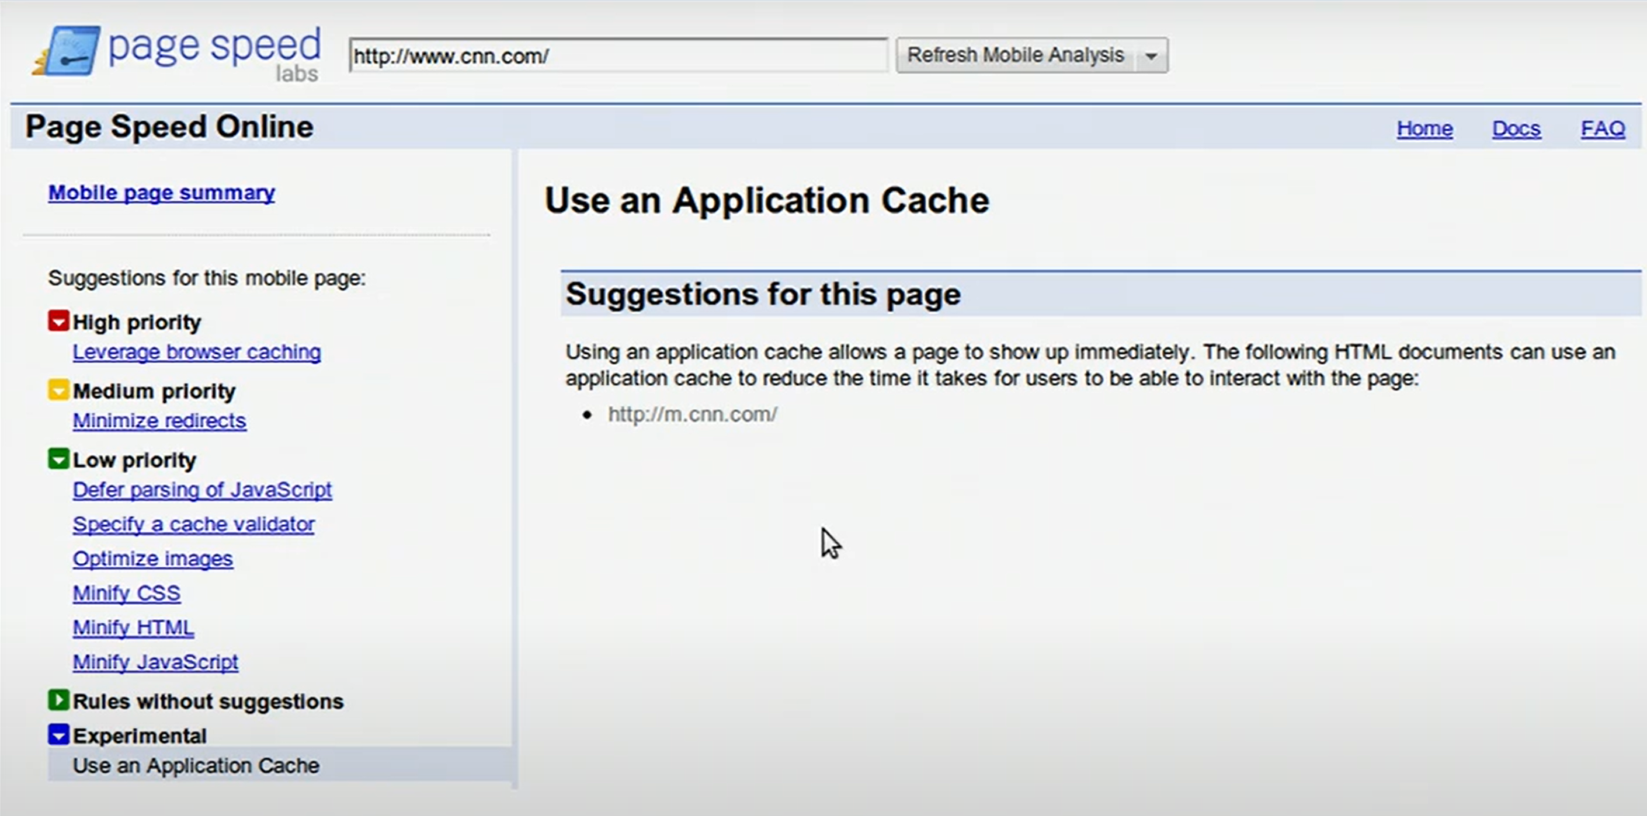Screen dimensions: 1647x816
Task: Open Minify HTML suggestion
Action: [x=134, y=627]
